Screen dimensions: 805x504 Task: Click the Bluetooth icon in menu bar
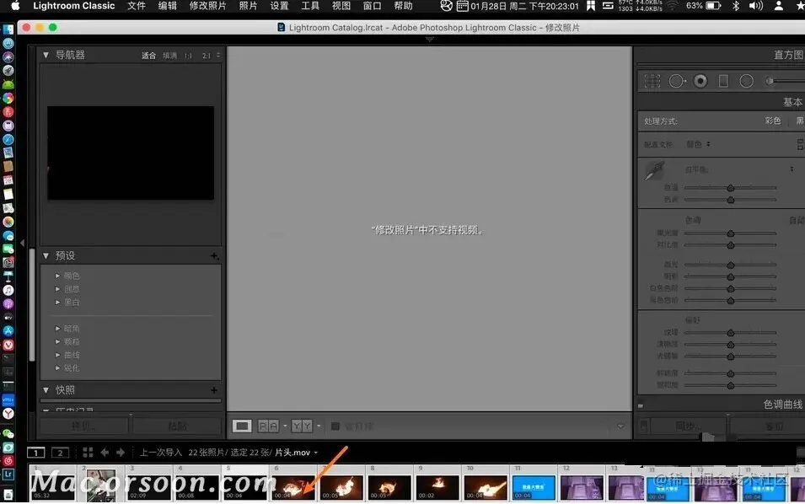[x=736, y=6]
